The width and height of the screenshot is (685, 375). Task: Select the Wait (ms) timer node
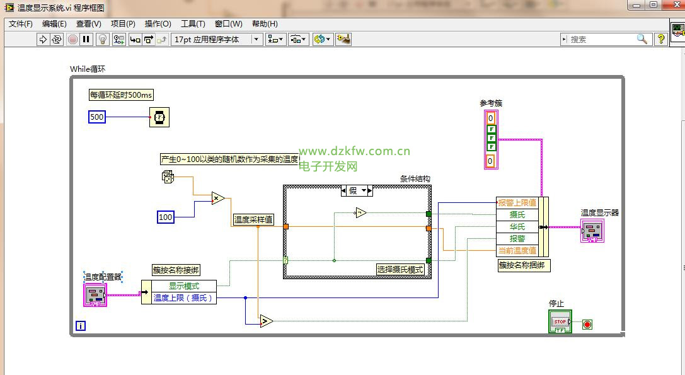pyautogui.click(x=159, y=117)
